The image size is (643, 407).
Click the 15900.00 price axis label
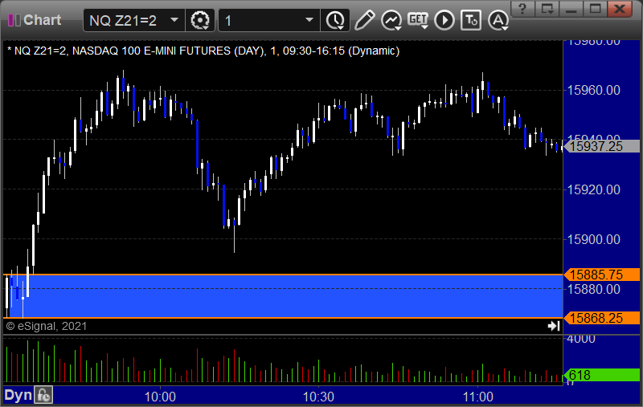[x=593, y=239]
